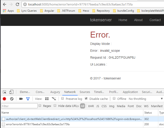This screenshot has height=128, width=164.
Task: Sort requests by the Name column header
Action: point(72,113)
